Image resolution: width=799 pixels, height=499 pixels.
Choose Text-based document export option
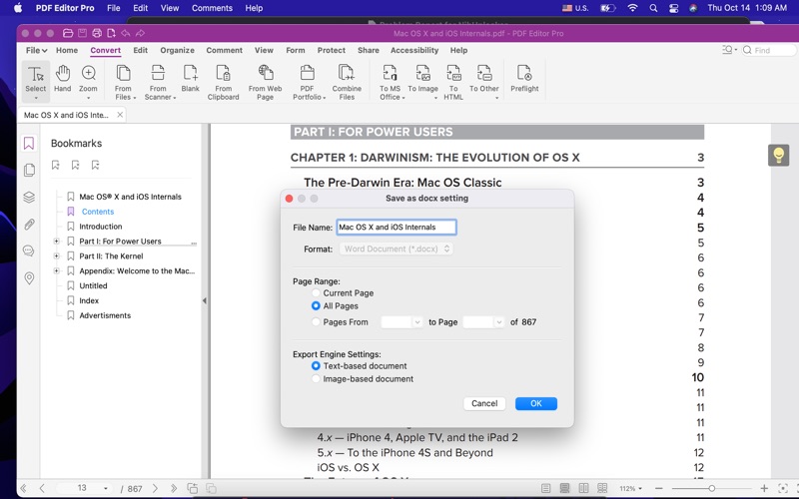click(316, 366)
